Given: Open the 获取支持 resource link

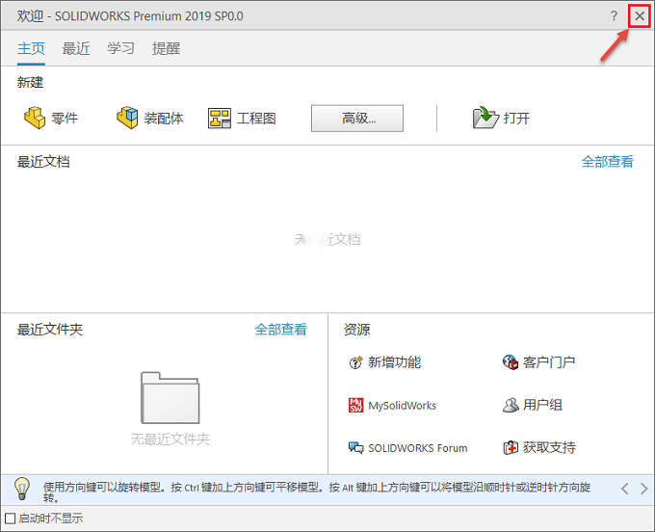Looking at the screenshot, I should coord(549,447).
